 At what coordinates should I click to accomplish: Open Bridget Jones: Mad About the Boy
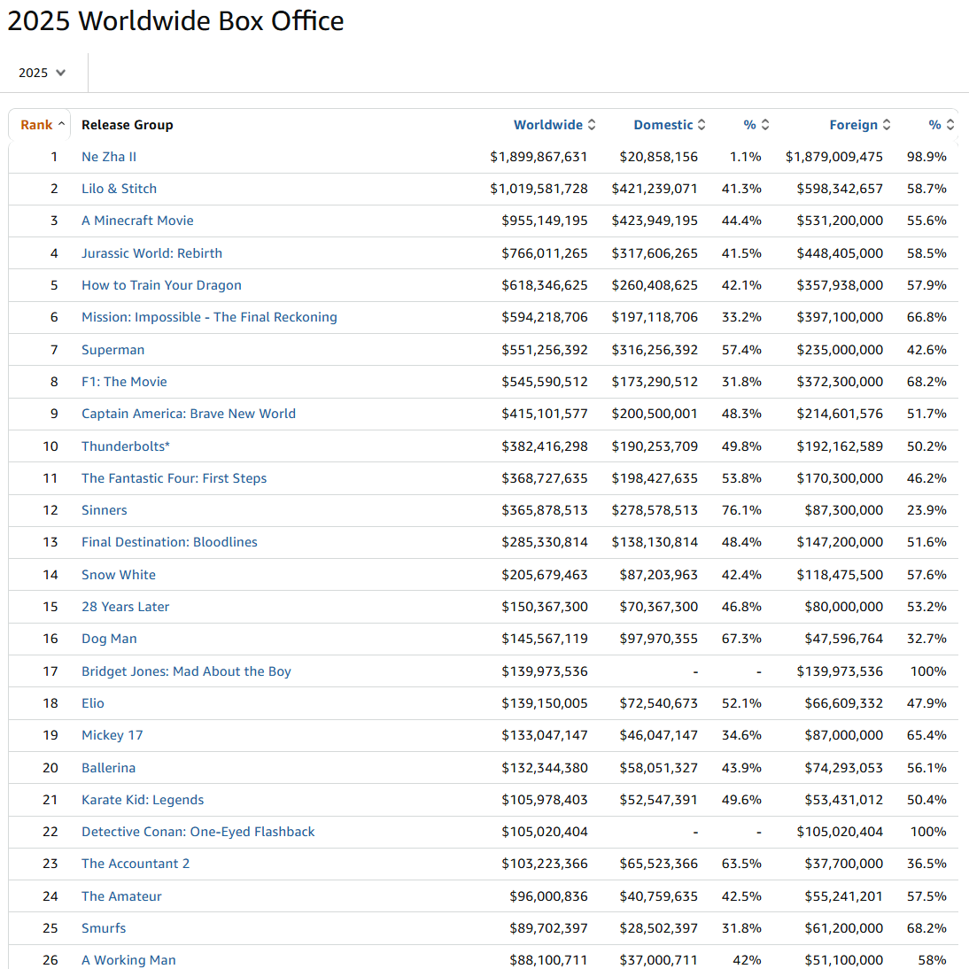click(x=186, y=671)
